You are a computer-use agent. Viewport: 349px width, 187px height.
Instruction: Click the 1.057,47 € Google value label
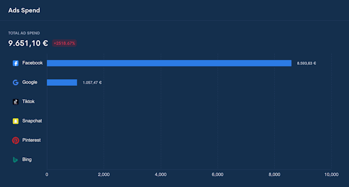[x=92, y=83]
